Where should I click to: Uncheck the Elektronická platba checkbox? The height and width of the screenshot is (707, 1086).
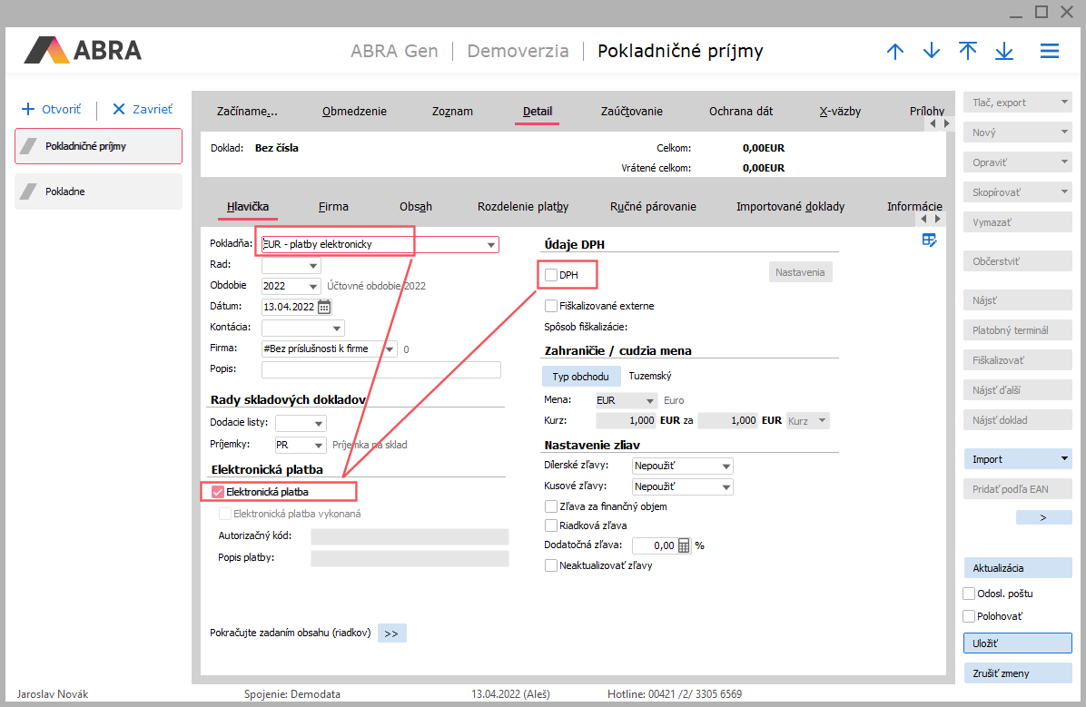click(218, 492)
